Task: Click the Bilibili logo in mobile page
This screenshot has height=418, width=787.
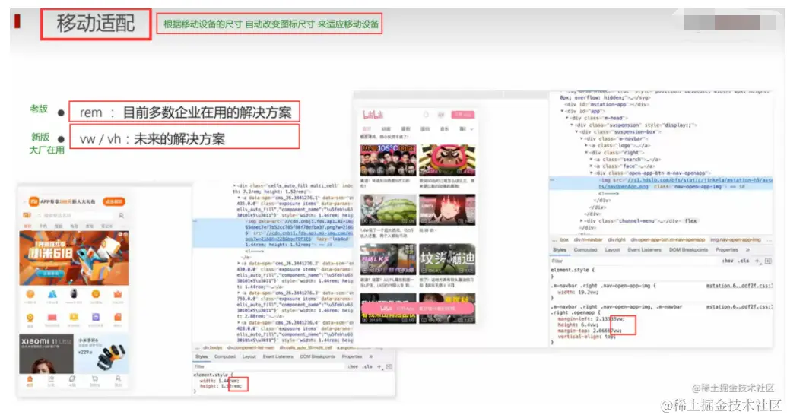Action: 373,115
